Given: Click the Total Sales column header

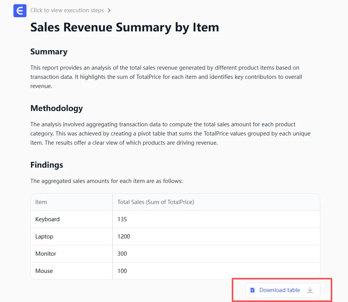Looking at the screenshot, I should [x=155, y=202].
